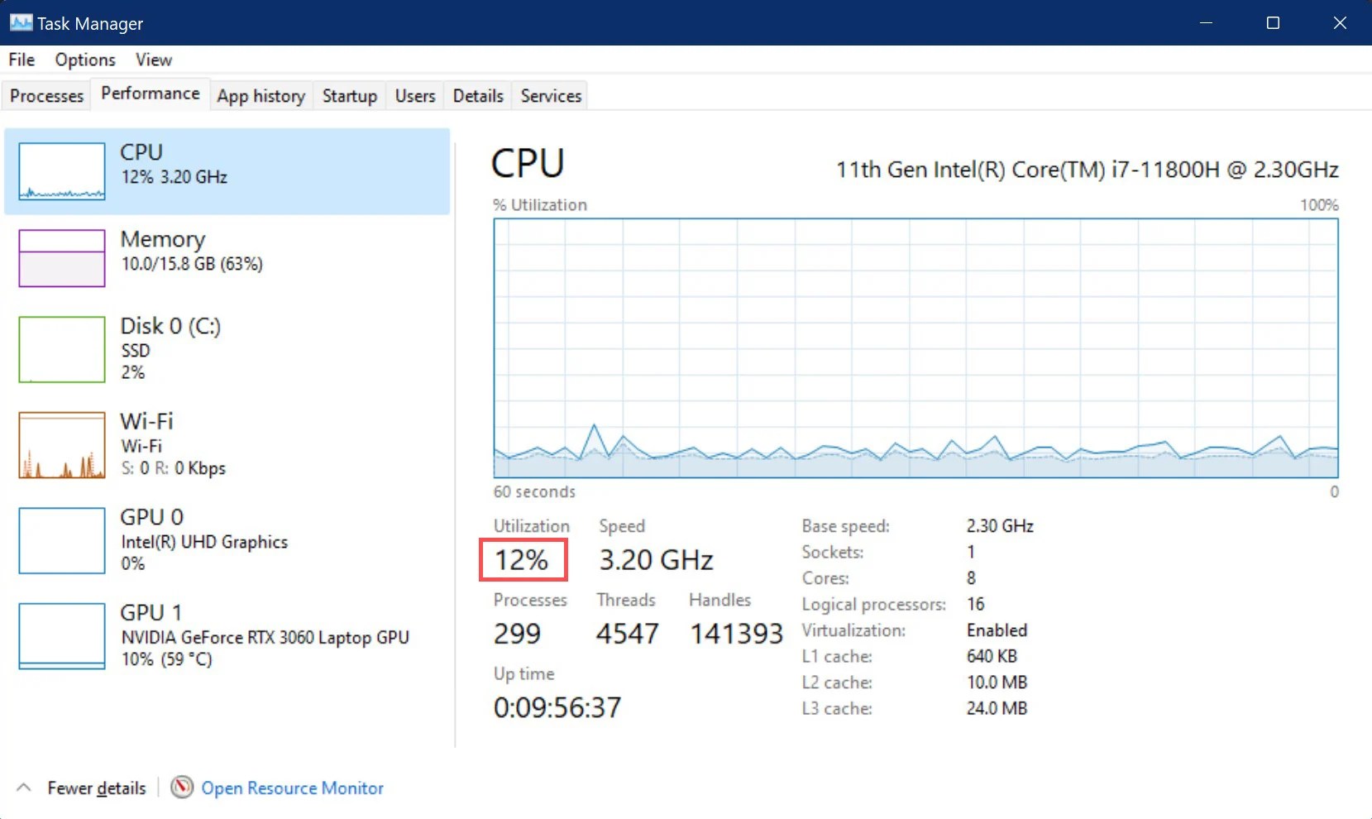Click the Fewer details button
This screenshot has height=819, width=1372.
(x=97, y=788)
